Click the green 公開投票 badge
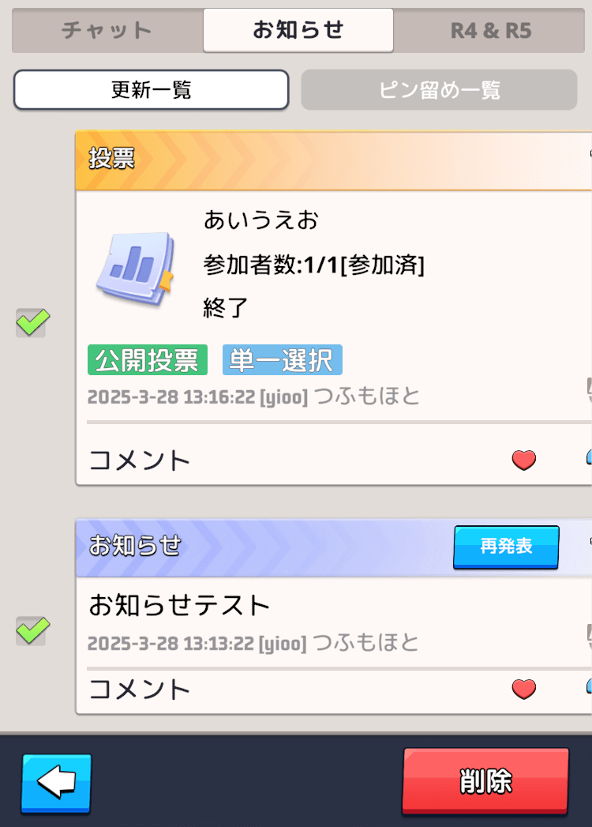This screenshot has height=827, width=592. coord(147,359)
